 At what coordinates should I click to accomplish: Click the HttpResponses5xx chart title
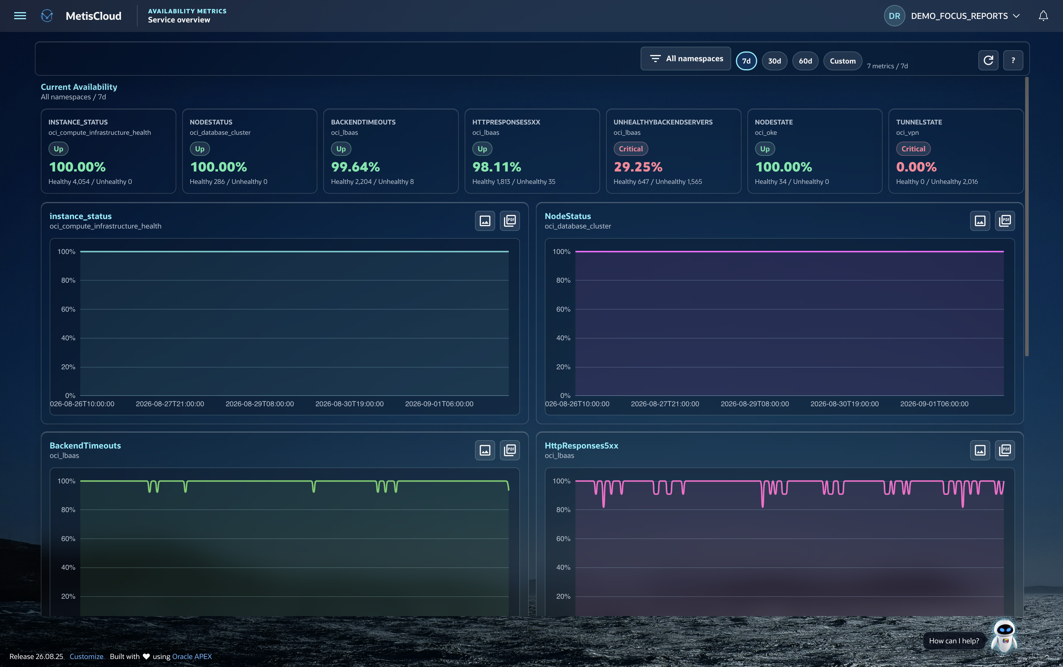point(581,446)
